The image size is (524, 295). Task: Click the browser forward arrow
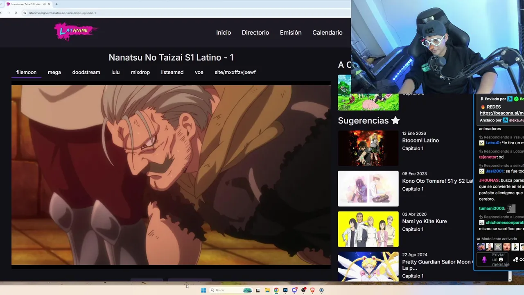pos(8,13)
